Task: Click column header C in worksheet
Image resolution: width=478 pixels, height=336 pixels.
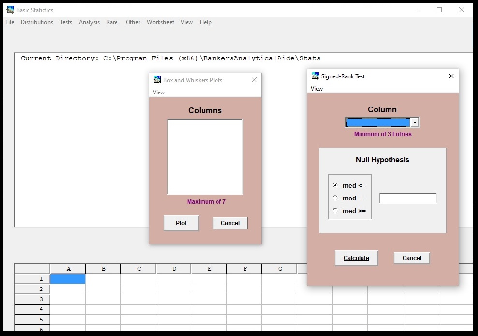Action: pyautogui.click(x=139, y=269)
